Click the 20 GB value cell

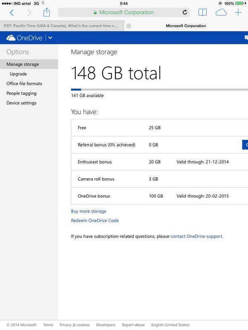(x=155, y=162)
